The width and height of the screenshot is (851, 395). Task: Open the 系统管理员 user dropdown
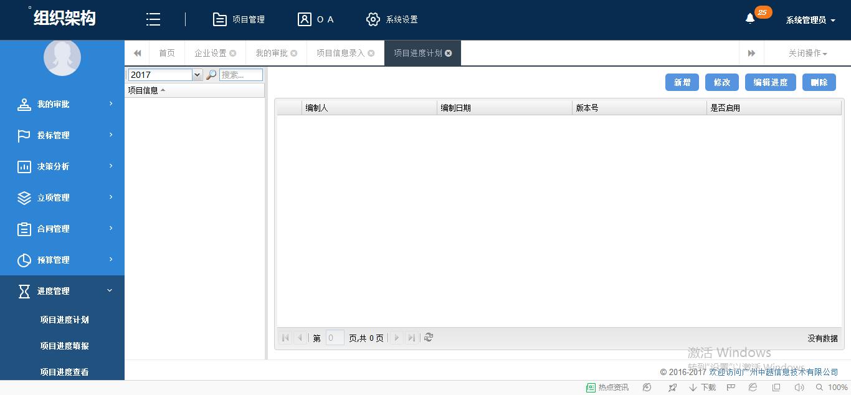tap(811, 20)
